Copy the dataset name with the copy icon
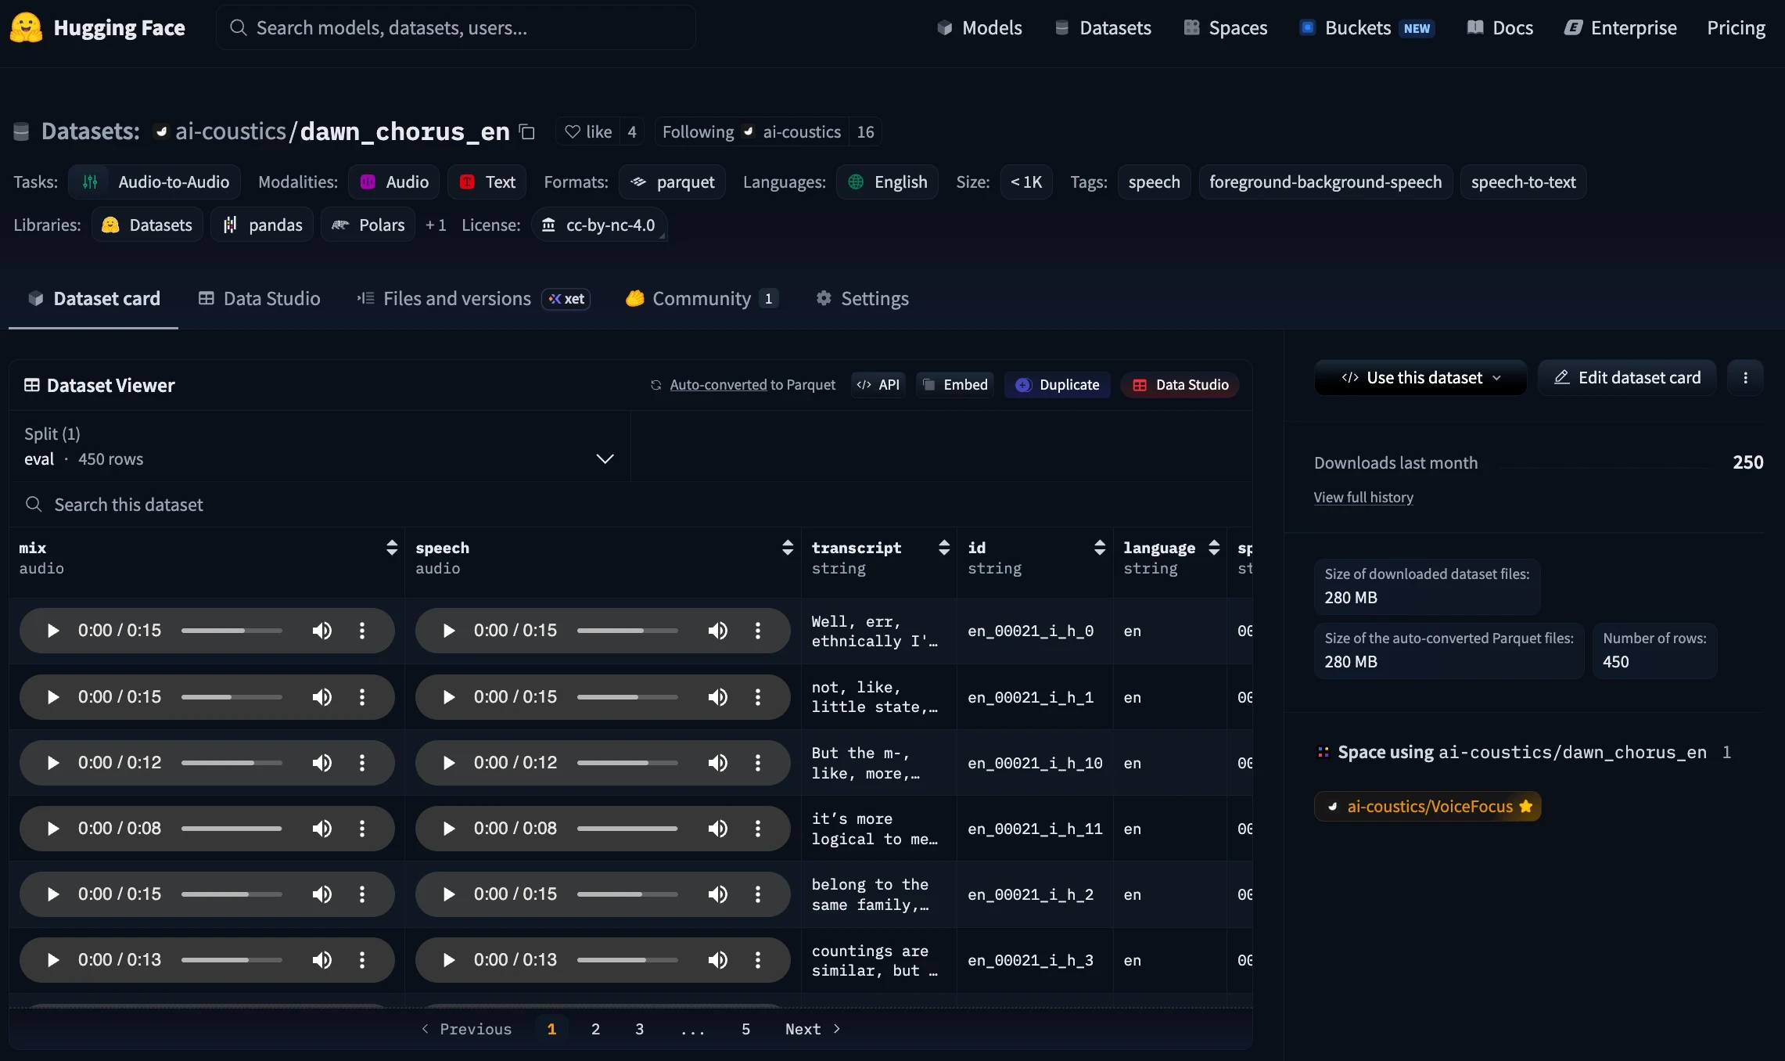Image resolution: width=1785 pixels, height=1061 pixels. pyautogui.click(x=526, y=131)
